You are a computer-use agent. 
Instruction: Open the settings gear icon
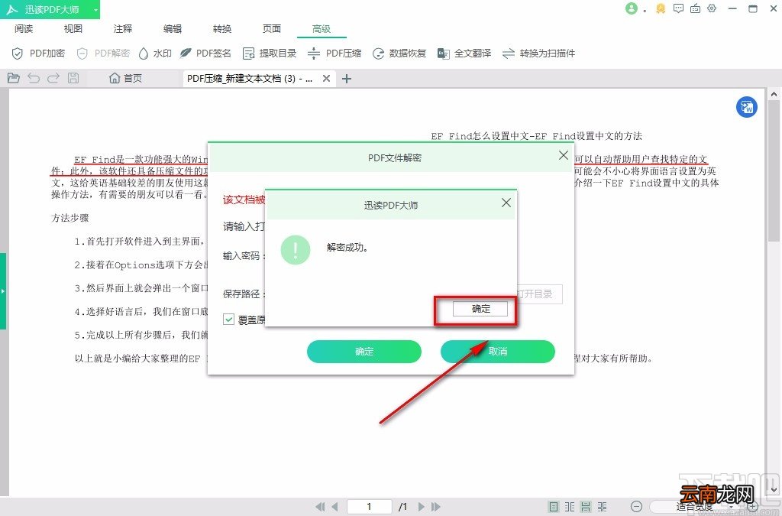coord(713,8)
